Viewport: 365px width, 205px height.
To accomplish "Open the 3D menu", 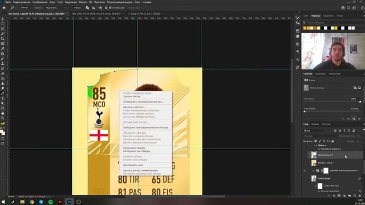I will [90, 2].
